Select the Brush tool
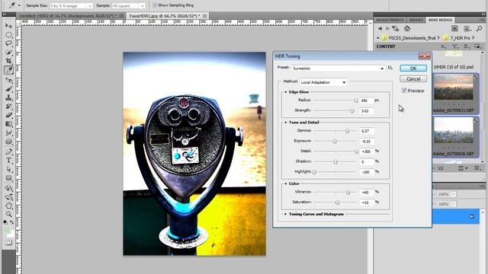The height and width of the screenshot is (274, 488). pos(8,89)
